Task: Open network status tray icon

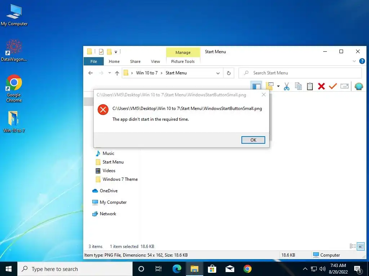Action: point(314,269)
